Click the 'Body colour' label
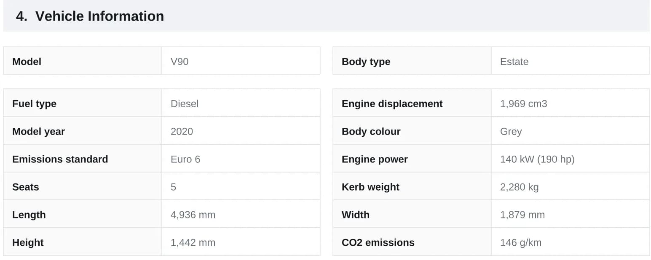This screenshot has height=260, width=651. 371,131
